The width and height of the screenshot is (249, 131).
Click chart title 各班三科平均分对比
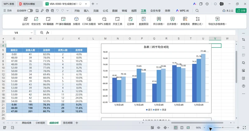156,47
